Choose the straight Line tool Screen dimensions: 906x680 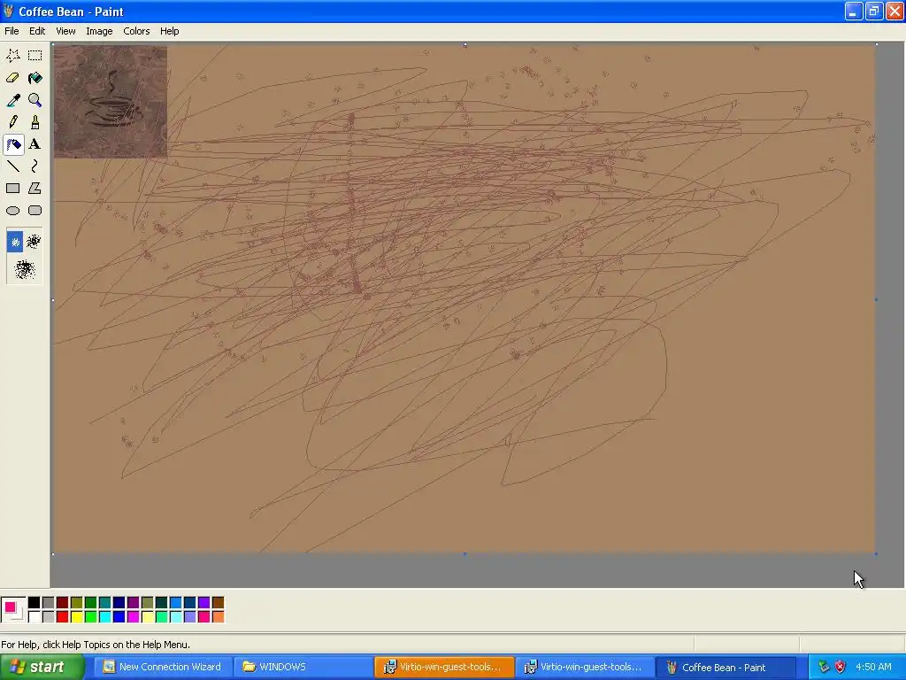(x=12, y=166)
